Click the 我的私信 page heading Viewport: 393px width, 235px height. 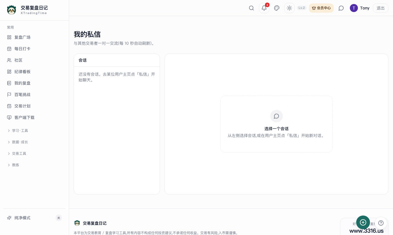tap(87, 34)
